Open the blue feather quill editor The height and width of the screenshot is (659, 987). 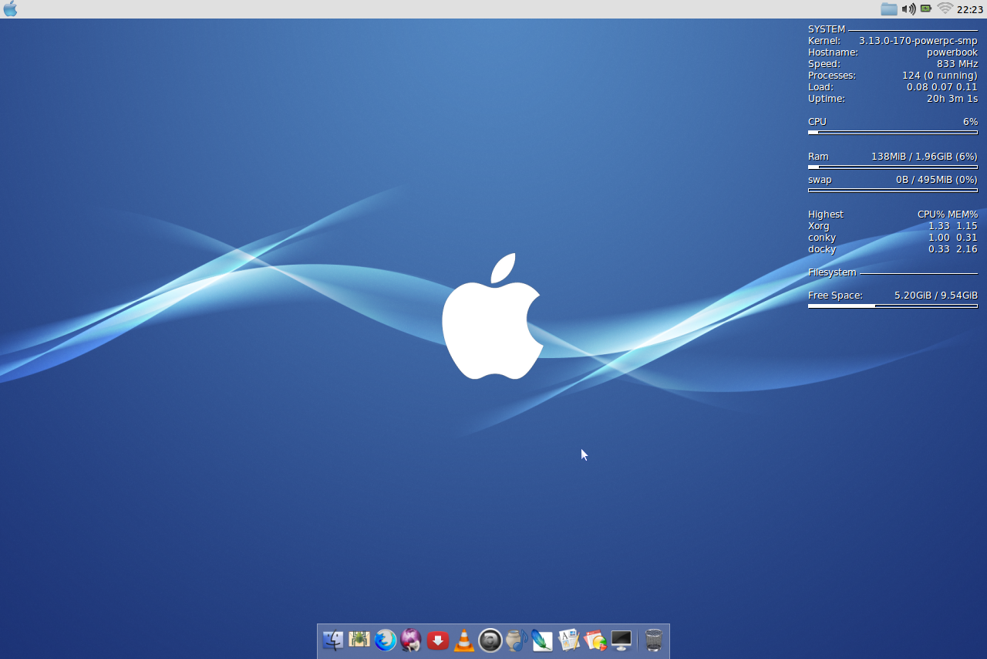tap(542, 640)
